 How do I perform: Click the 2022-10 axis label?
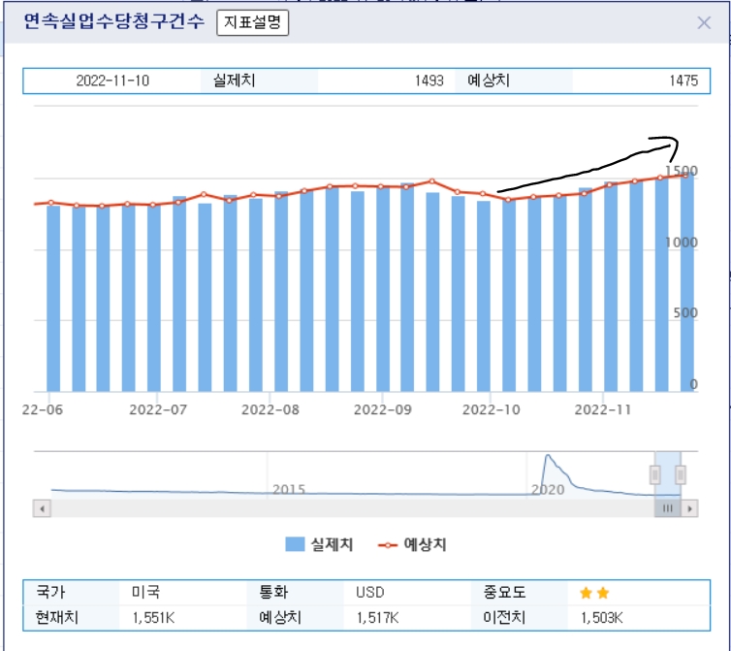click(x=491, y=409)
